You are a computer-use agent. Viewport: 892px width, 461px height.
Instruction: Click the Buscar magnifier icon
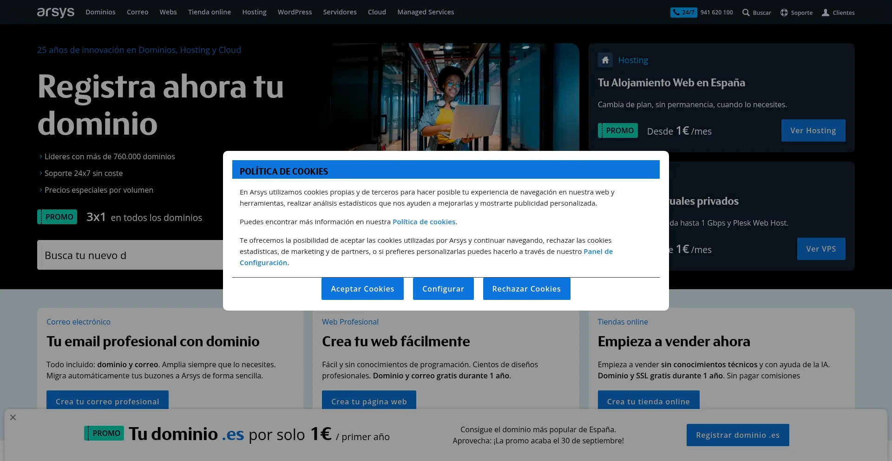746,13
